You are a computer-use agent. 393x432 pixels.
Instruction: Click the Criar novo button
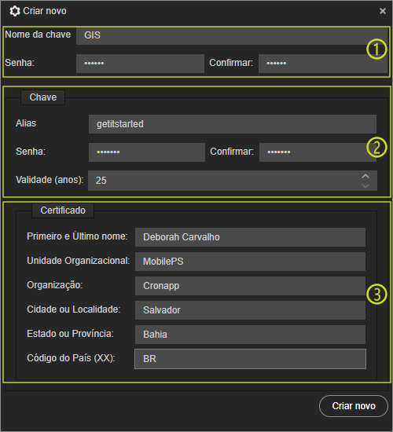(354, 406)
